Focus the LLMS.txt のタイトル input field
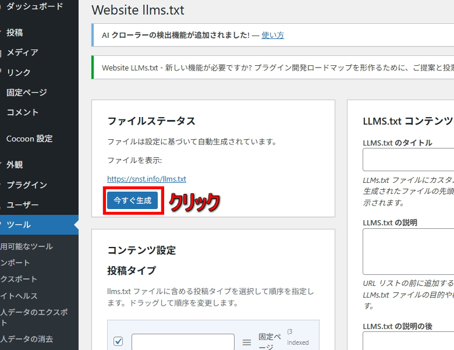Viewport: 454px width, 350px height. (x=408, y=160)
